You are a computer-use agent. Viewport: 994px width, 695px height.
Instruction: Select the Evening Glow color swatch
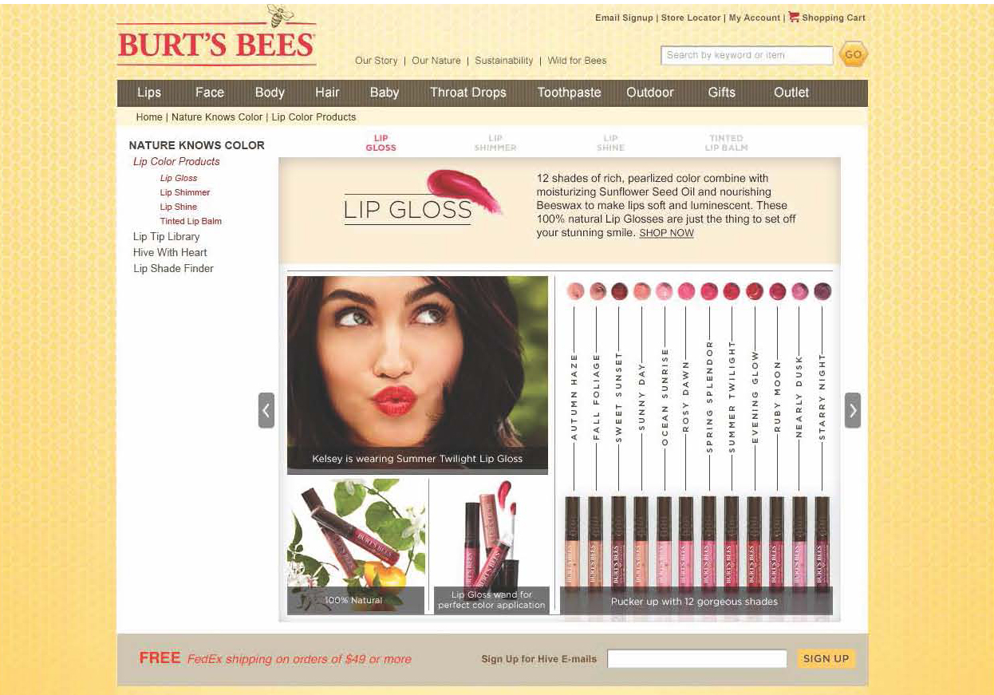pyautogui.click(x=755, y=291)
